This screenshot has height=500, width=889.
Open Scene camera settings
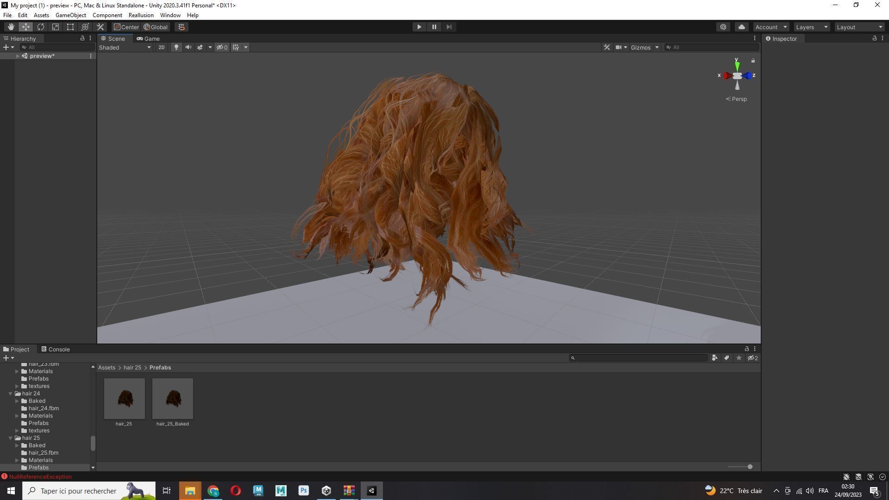pyautogui.click(x=621, y=47)
